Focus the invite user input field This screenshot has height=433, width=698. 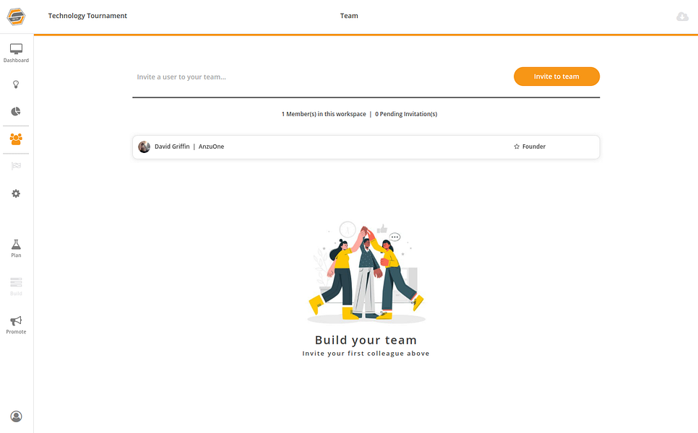pos(322,77)
